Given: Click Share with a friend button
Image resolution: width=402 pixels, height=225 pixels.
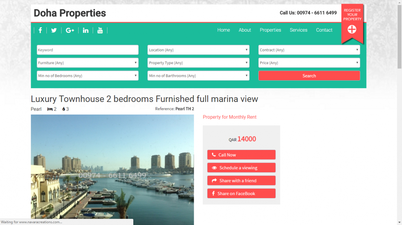Looking at the screenshot, I should click(x=242, y=181).
